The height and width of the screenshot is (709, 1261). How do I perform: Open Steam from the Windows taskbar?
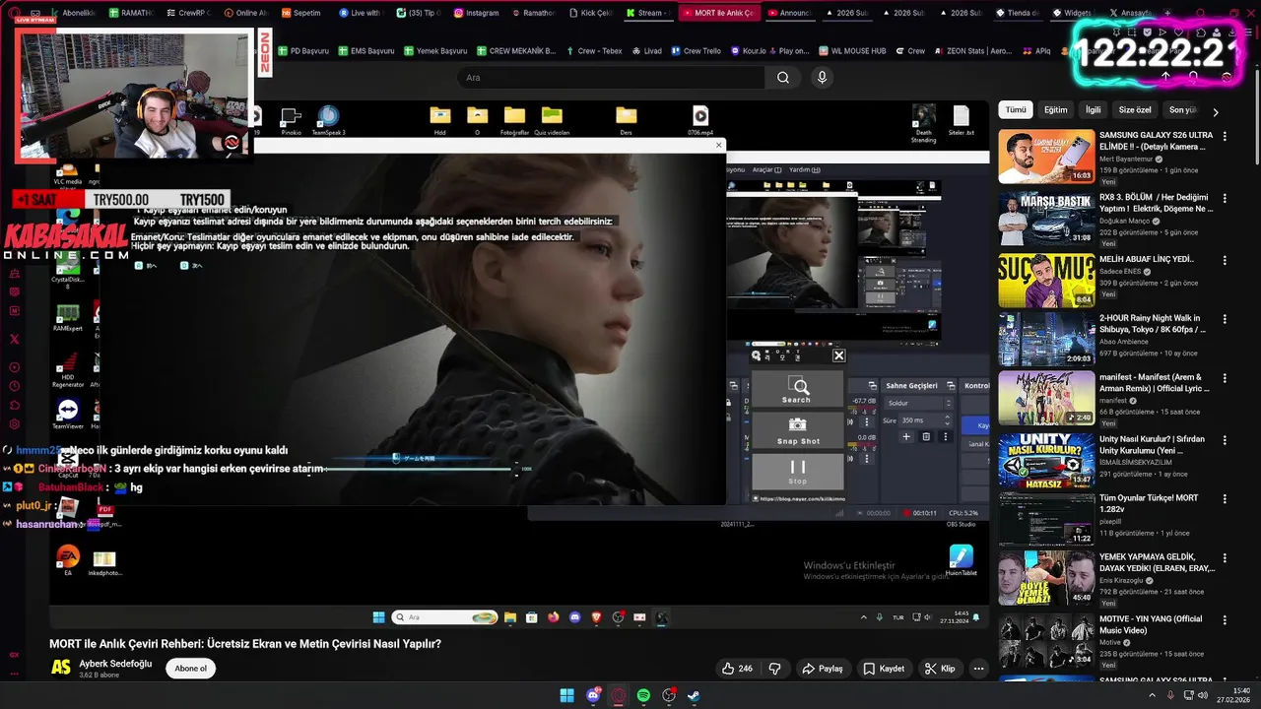694,695
